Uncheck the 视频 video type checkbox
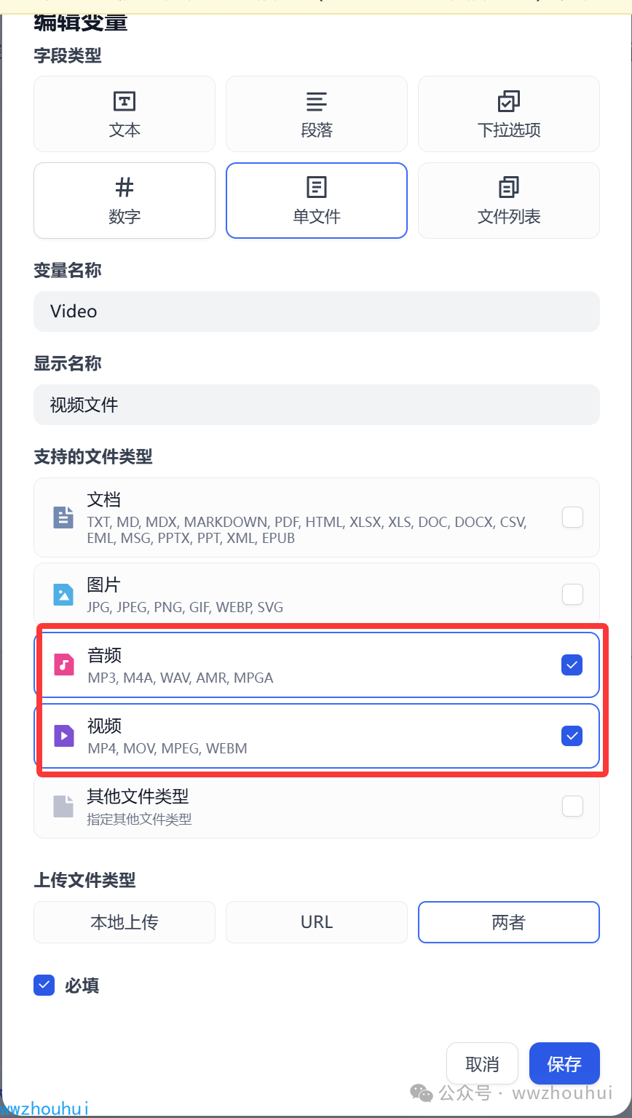This screenshot has width=632, height=1118. pyautogui.click(x=572, y=736)
